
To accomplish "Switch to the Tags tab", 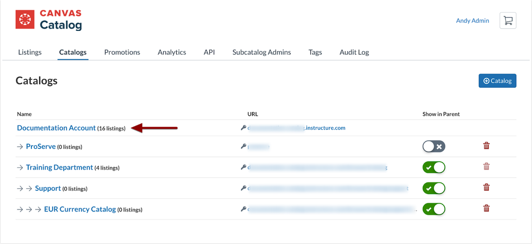I will point(315,52).
